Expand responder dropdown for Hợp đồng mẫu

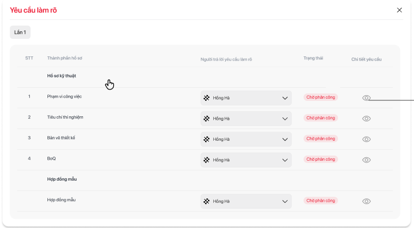click(285, 201)
